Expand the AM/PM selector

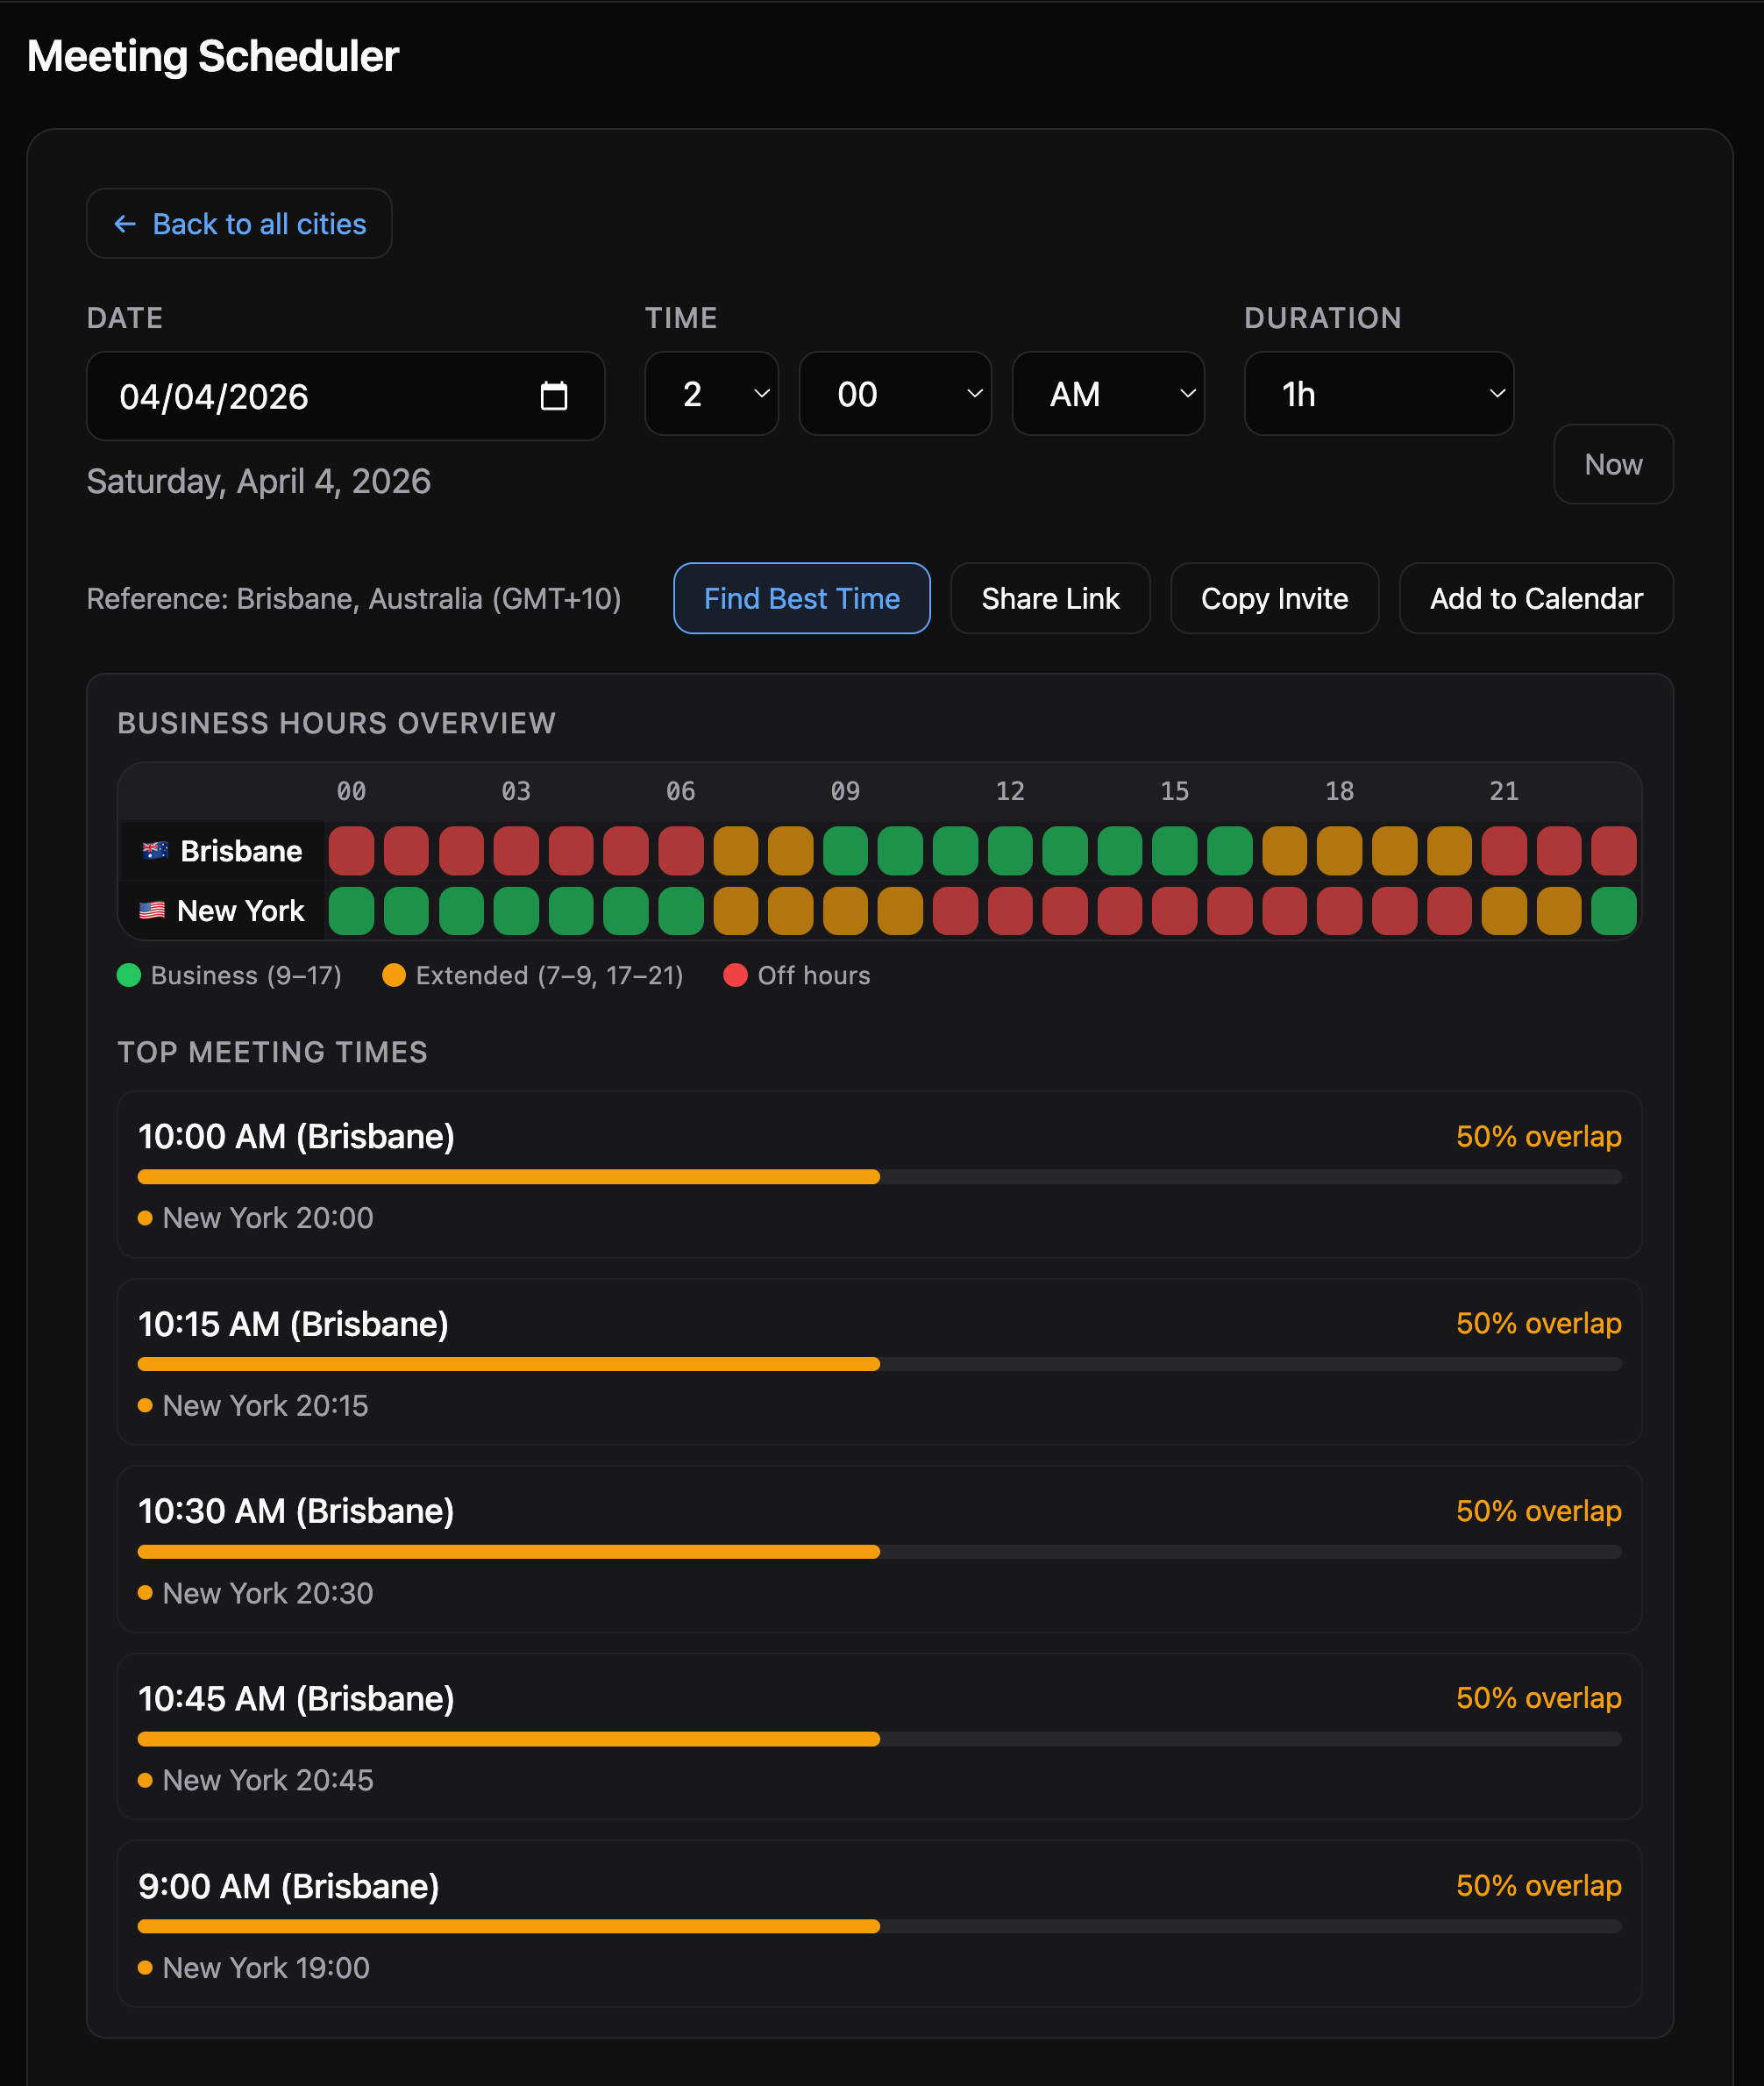point(1107,394)
